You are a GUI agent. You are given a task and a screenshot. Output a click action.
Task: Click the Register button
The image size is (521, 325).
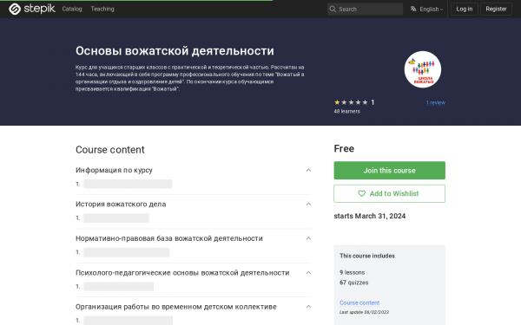(496, 9)
